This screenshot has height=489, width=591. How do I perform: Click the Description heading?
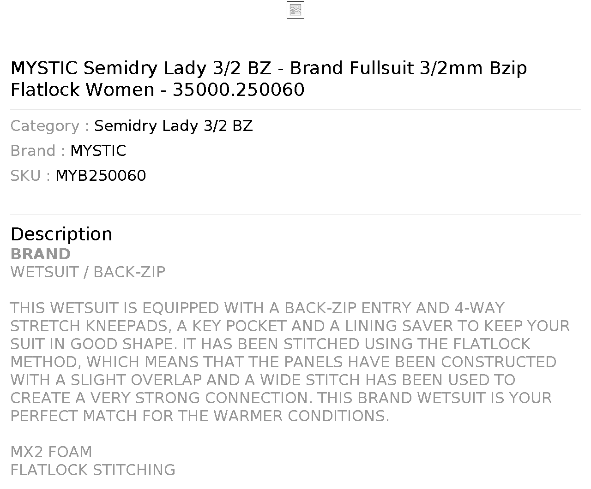pyautogui.click(x=61, y=234)
